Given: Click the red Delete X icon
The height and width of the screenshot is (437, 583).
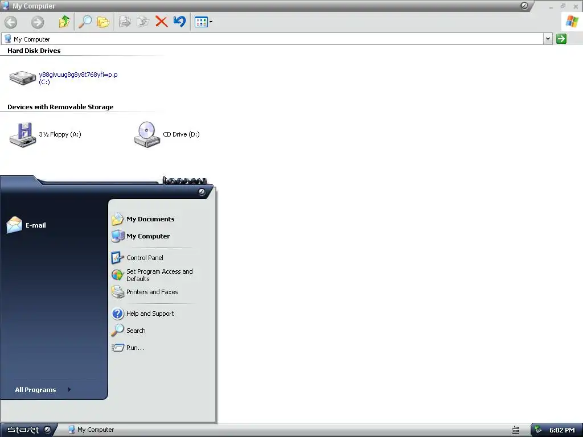Looking at the screenshot, I should tap(161, 22).
